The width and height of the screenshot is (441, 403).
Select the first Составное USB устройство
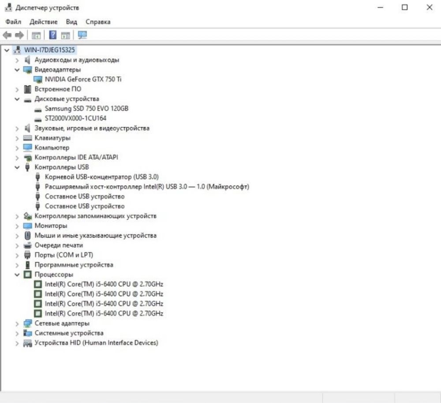click(85, 196)
